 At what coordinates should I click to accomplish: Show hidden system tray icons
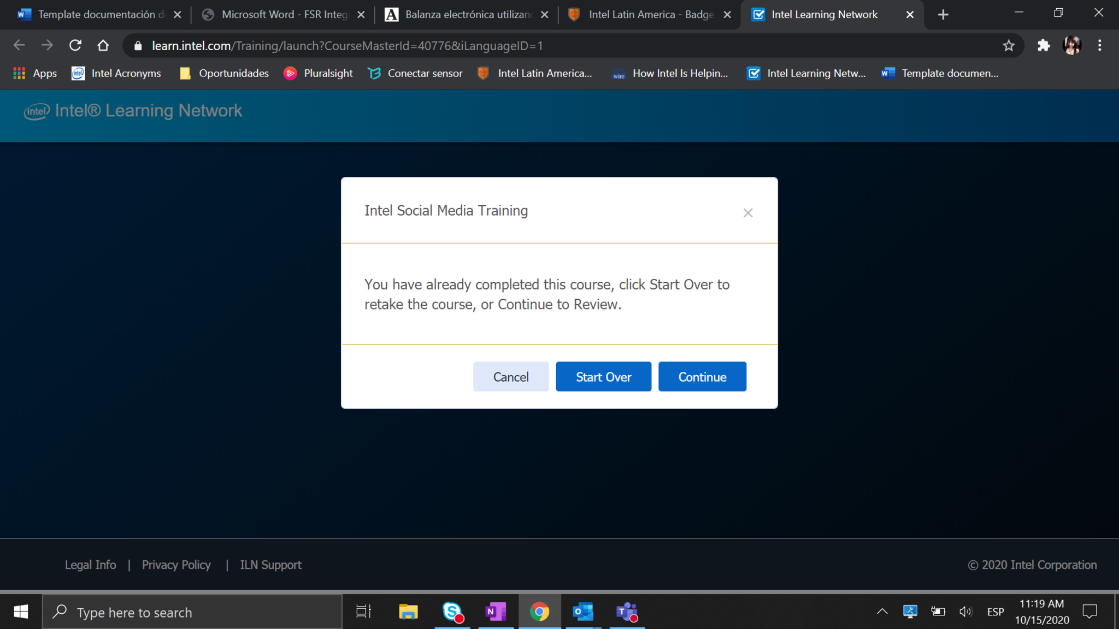click(882, 612)
